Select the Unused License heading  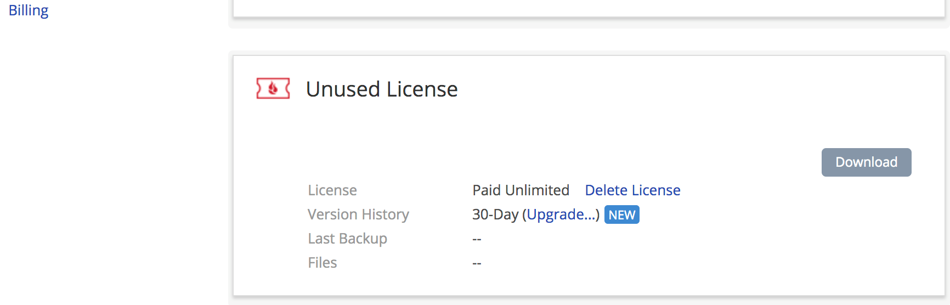382,89
